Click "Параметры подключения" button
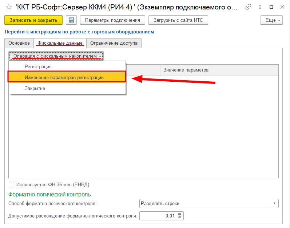This screenshot has width=290, height=228. [x=112, y=20]
